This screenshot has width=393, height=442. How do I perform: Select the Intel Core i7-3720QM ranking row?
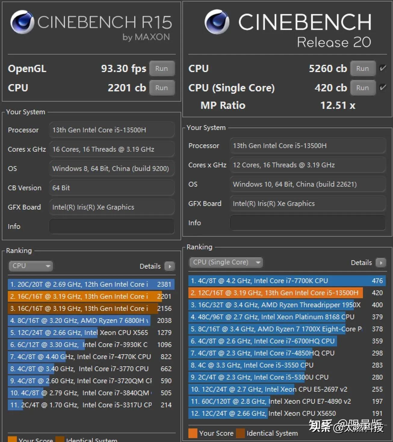pos(91,381)
